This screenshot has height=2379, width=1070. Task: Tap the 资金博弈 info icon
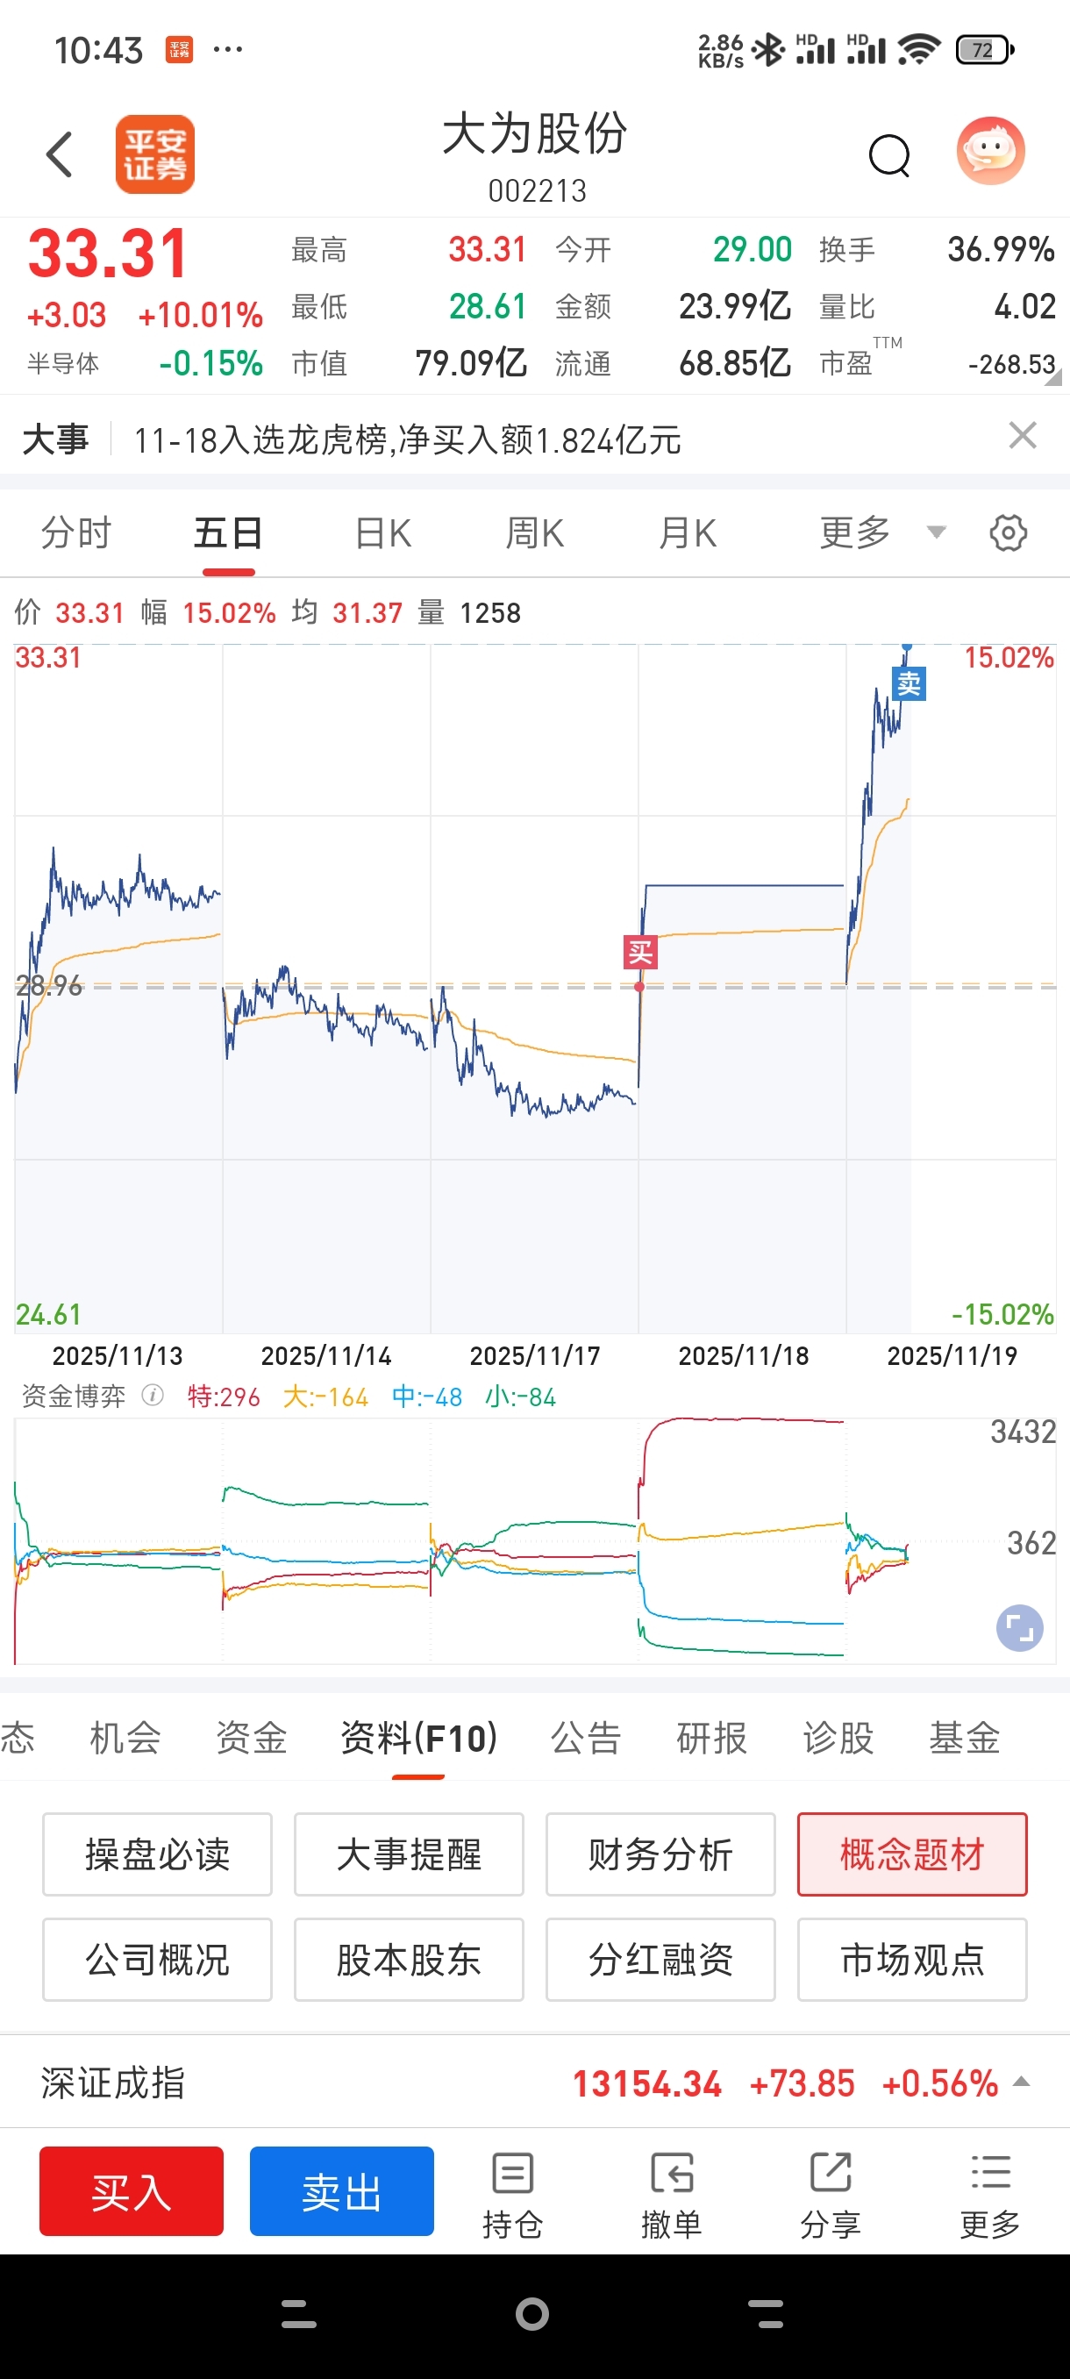[x=153, y=1396]
